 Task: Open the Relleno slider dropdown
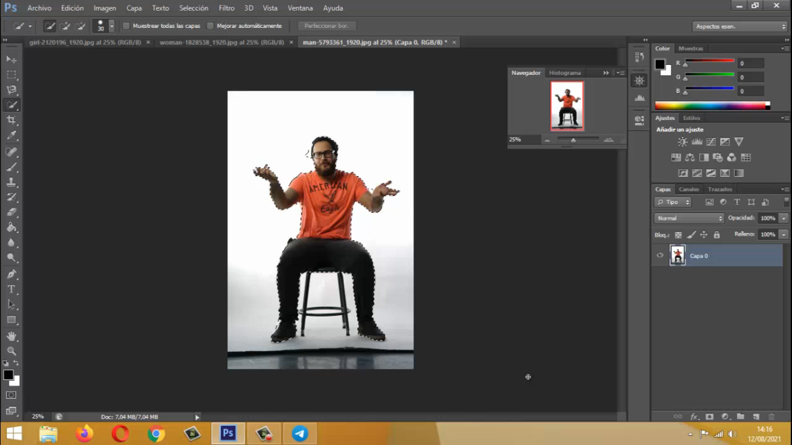(784, 235)
